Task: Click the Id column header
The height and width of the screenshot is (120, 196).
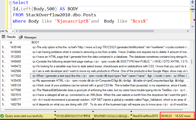Action: click(x=19, y=42)
